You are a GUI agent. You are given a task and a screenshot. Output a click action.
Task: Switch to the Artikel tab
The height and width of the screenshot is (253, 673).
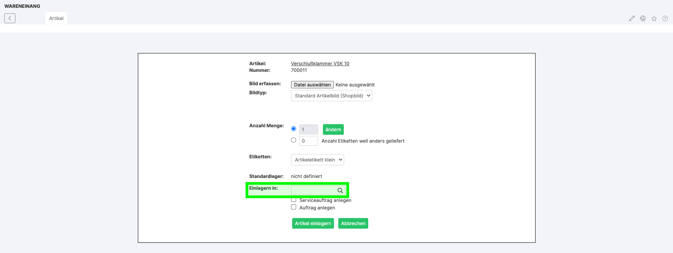(56, 18)
